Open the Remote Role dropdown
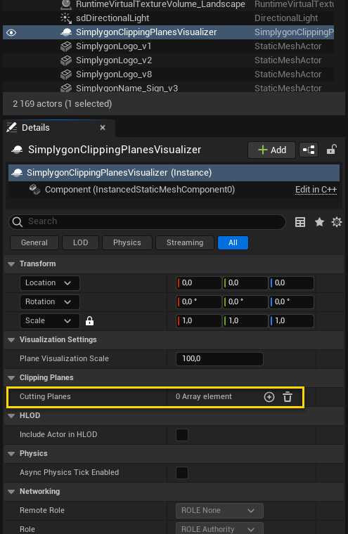Screen dimensions: 348x534 [219, 511]
